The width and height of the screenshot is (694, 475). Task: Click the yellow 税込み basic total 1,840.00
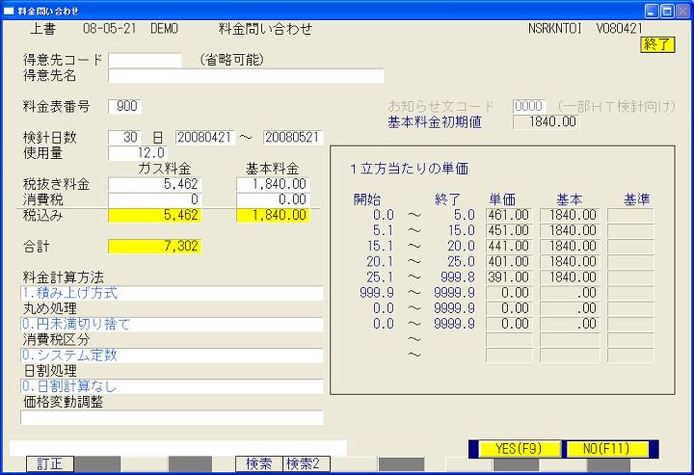pos(273,216)
